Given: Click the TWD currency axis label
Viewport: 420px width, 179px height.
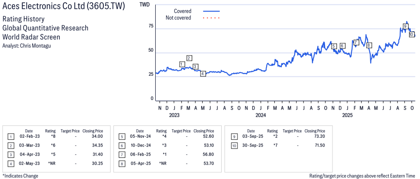Looking at the screenshot, I should (x=144, y=5).
